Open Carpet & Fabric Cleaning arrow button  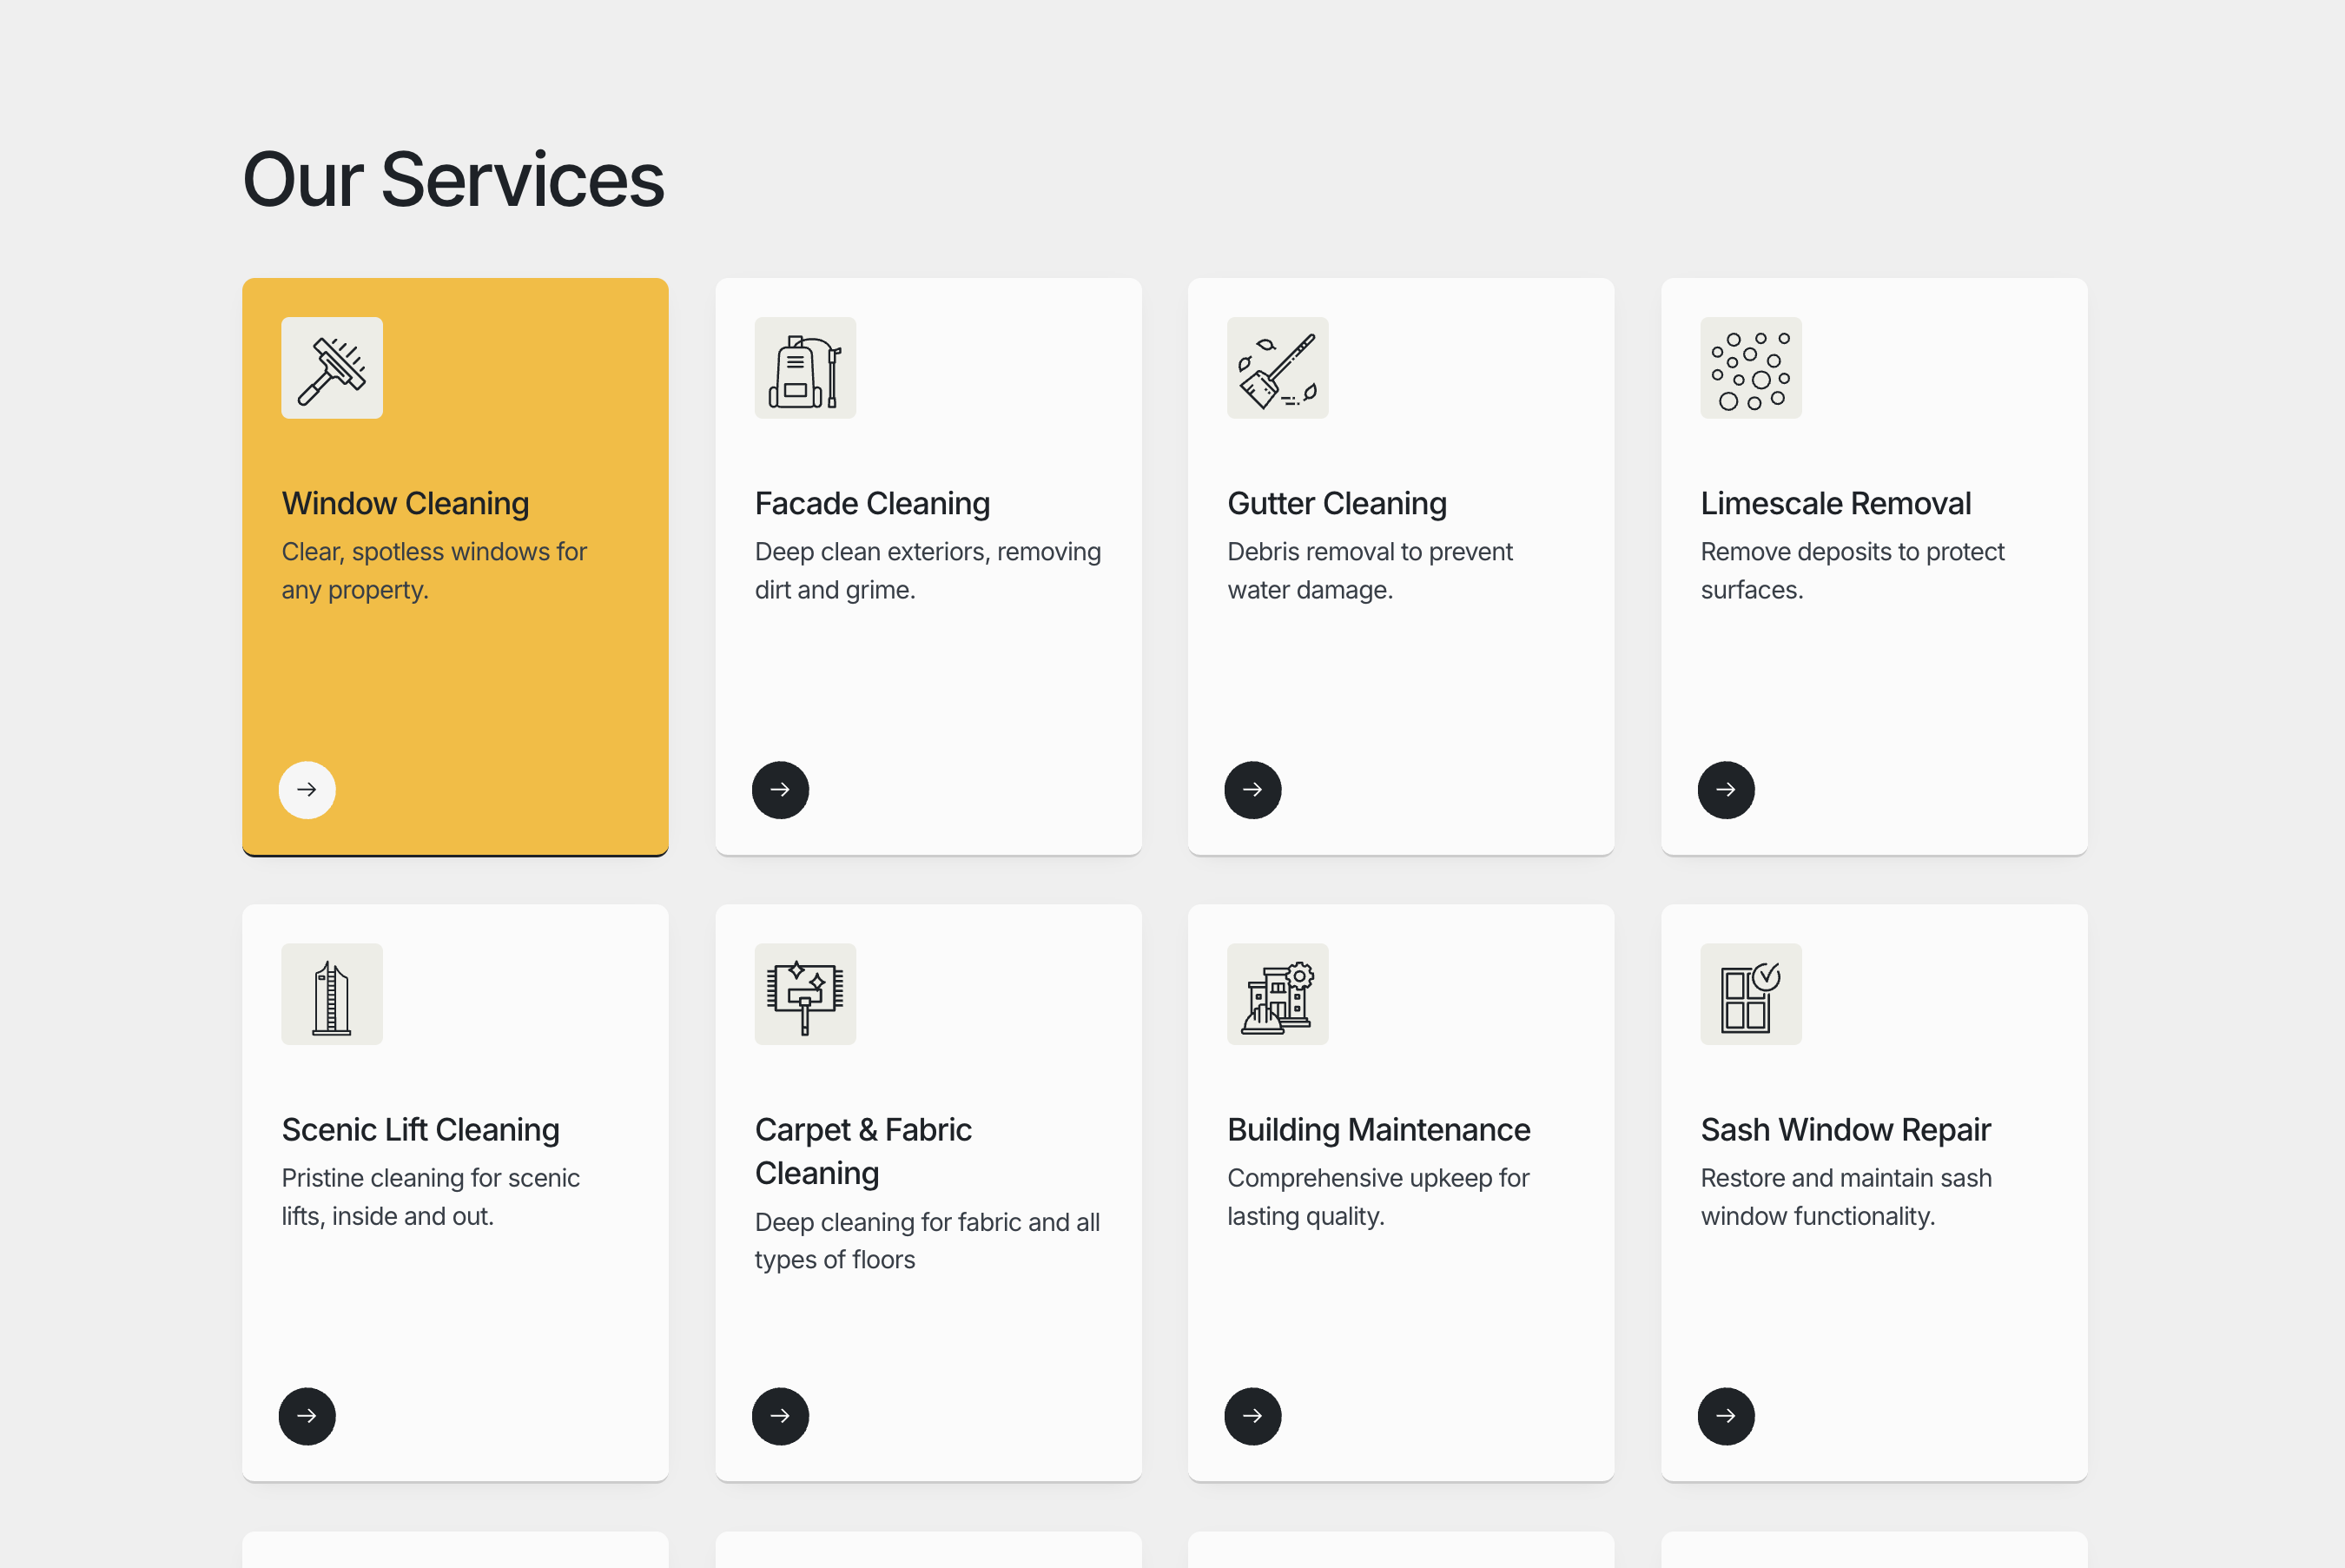[780, 1416]
